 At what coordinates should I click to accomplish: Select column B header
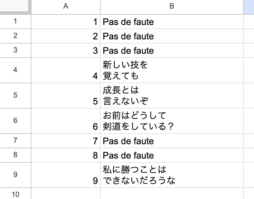click(172, 7)
